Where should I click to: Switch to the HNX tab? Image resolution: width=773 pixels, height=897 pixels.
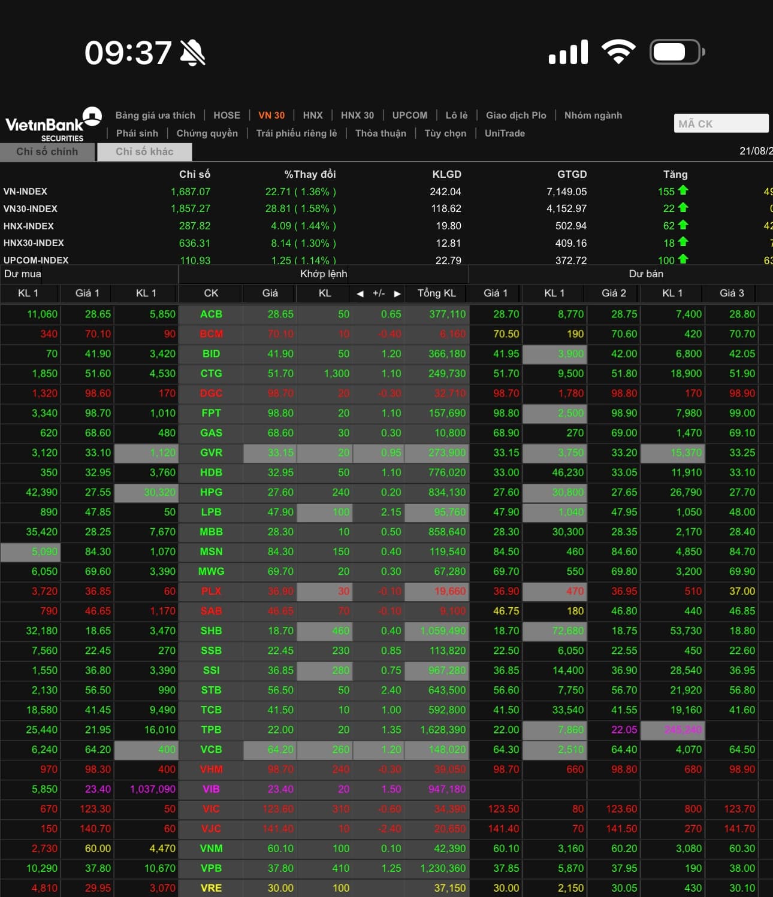click(313, 115)
